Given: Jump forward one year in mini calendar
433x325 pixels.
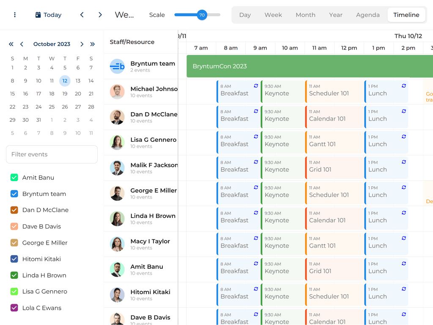Looking at the screenshot, I should coord(93,44).
